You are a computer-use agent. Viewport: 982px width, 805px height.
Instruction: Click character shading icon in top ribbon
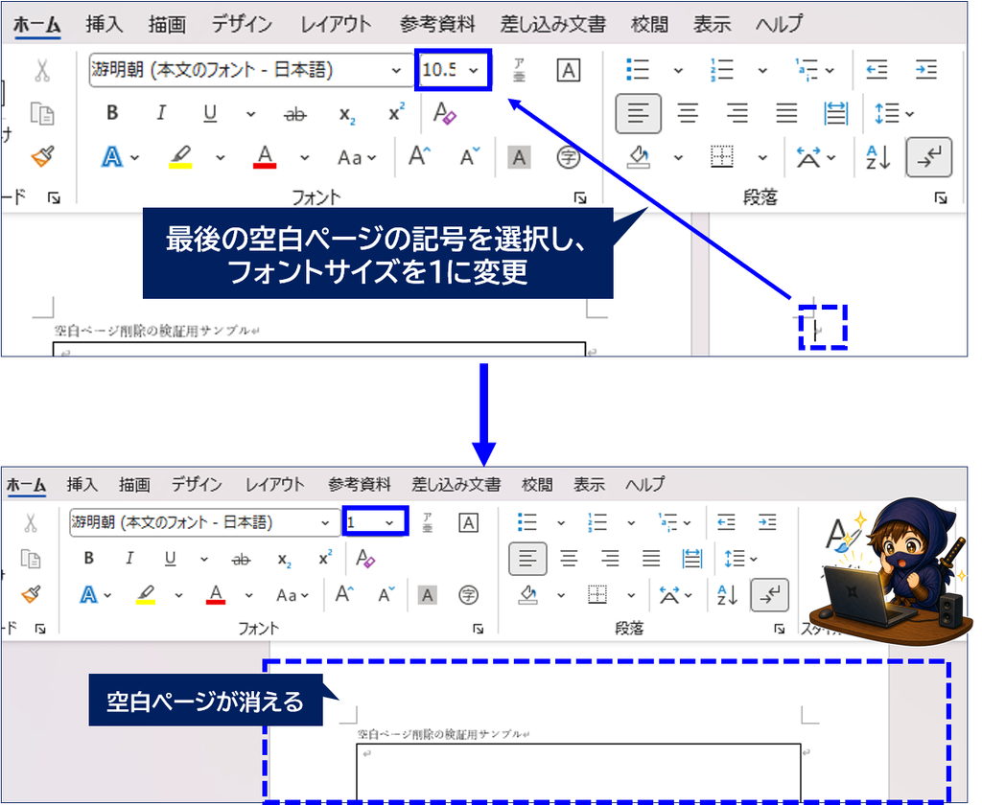coord(519,157)
